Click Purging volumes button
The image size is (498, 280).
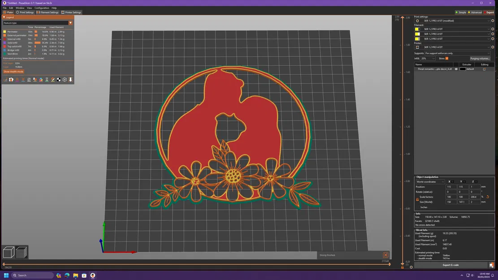[x=480, y=58]
